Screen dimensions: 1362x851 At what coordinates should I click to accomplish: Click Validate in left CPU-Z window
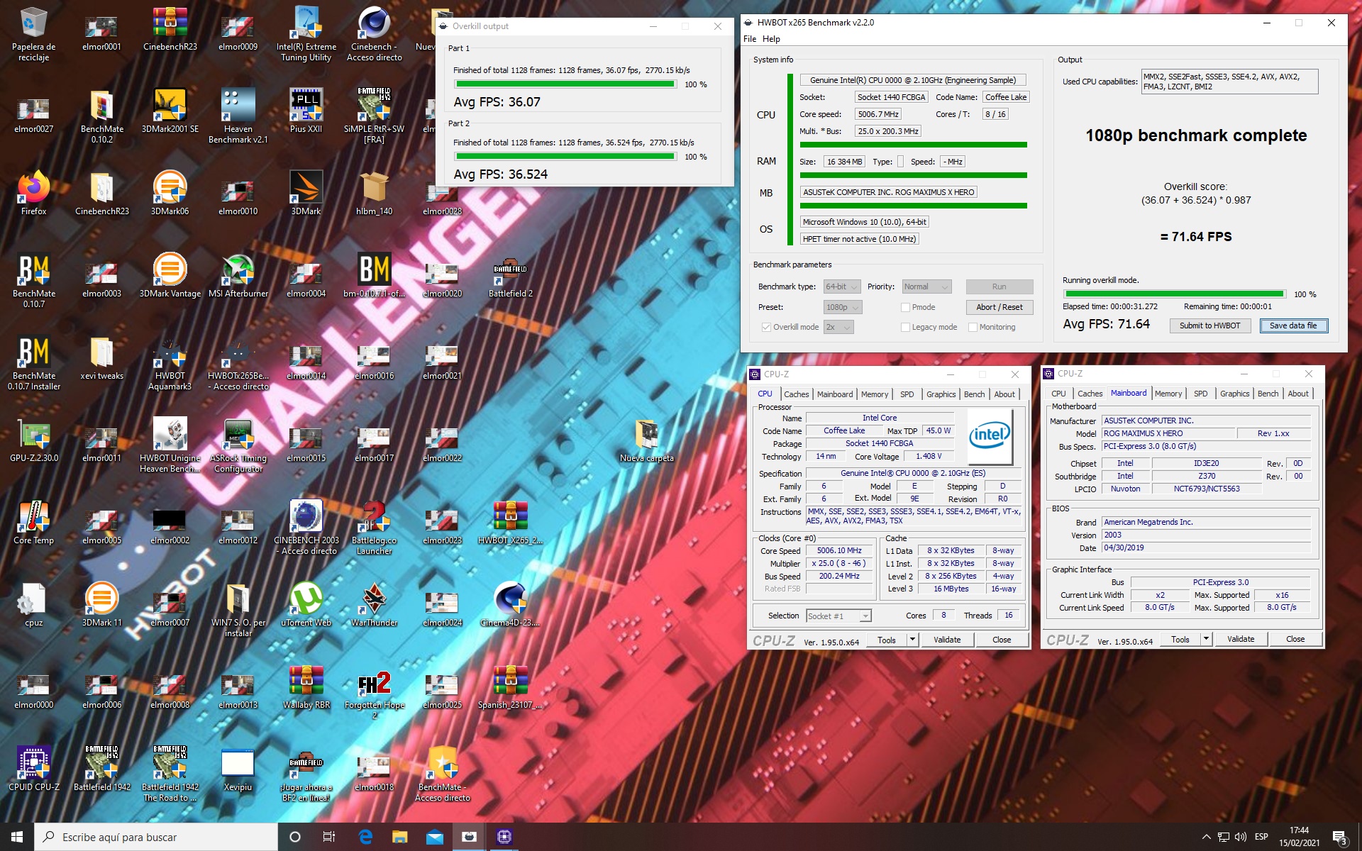click(946, 640)
